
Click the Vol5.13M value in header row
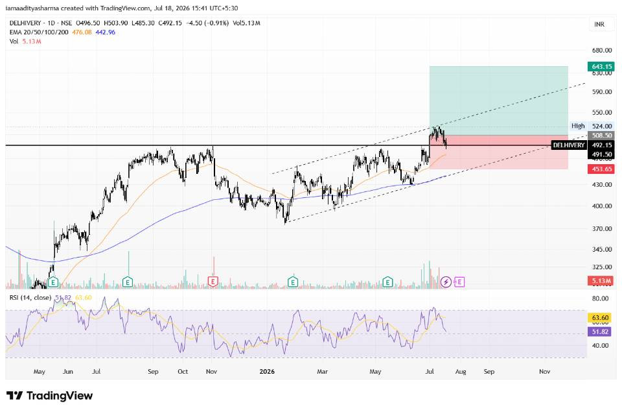[246, 23]
